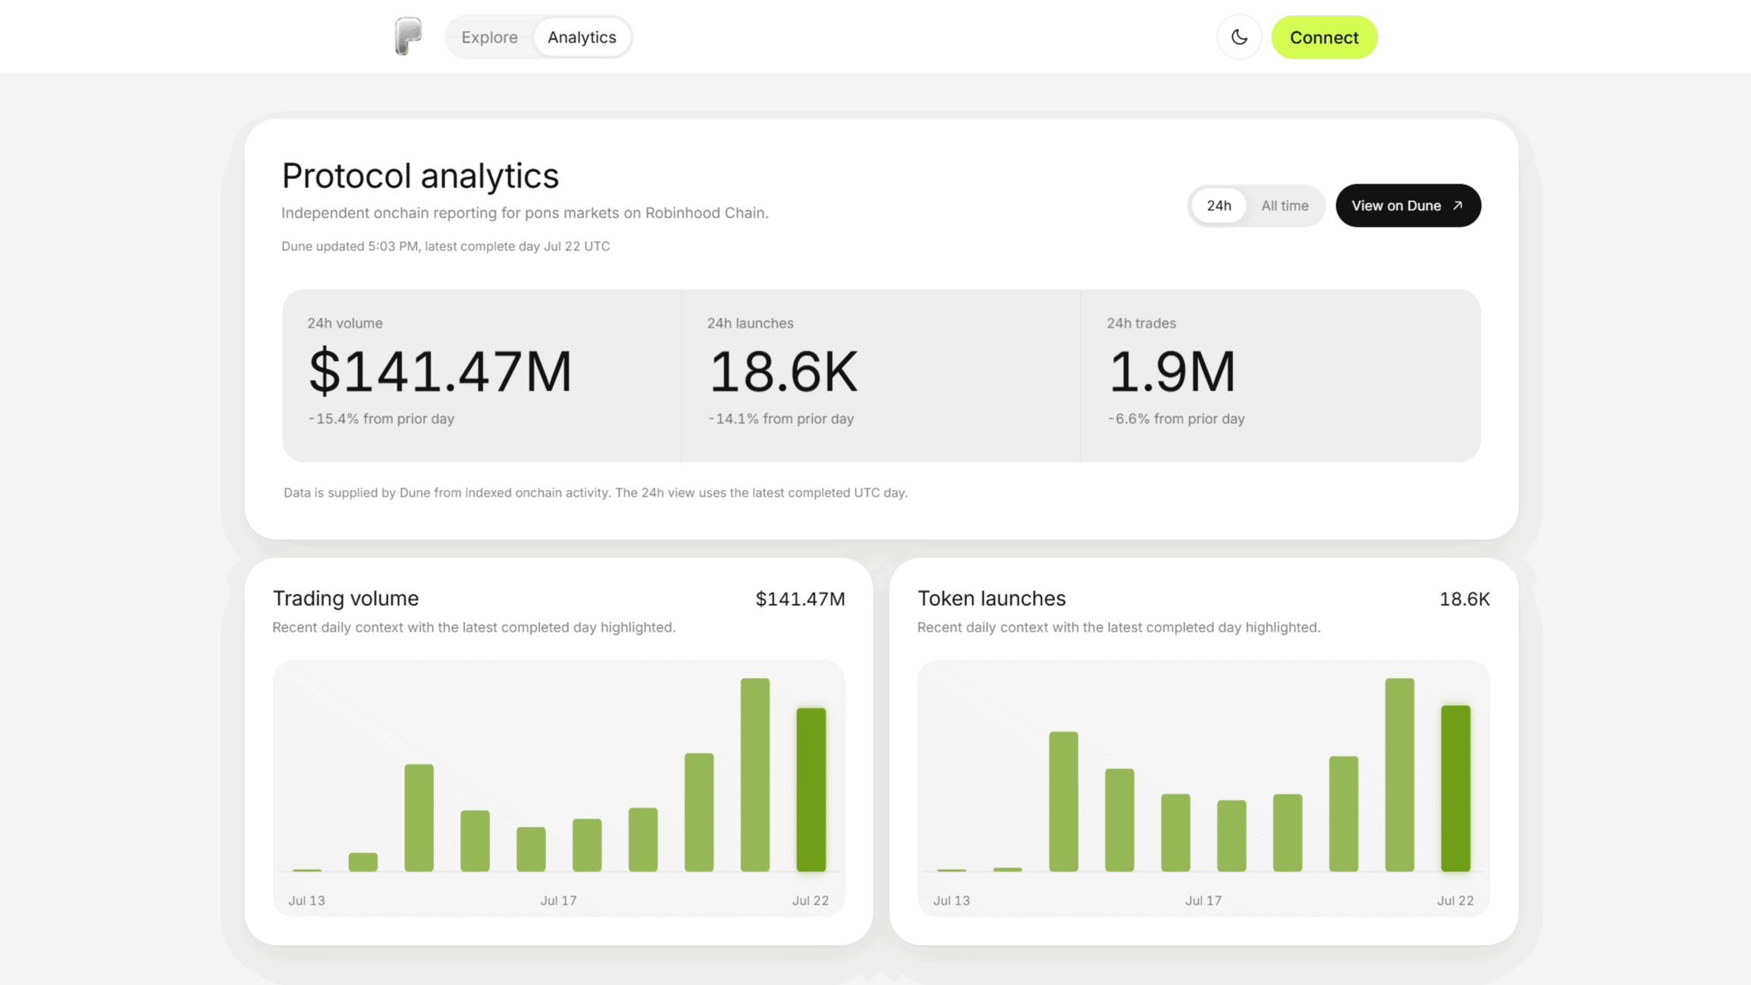1751x985 pixels.
Task: Click the Trading volume card title
Action: click(x=346, y=598)
